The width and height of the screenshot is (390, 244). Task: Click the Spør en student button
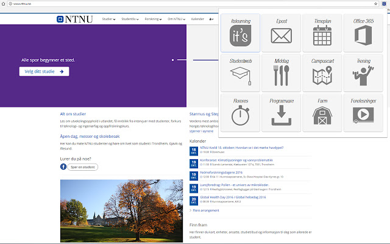[x=83, y=167]
